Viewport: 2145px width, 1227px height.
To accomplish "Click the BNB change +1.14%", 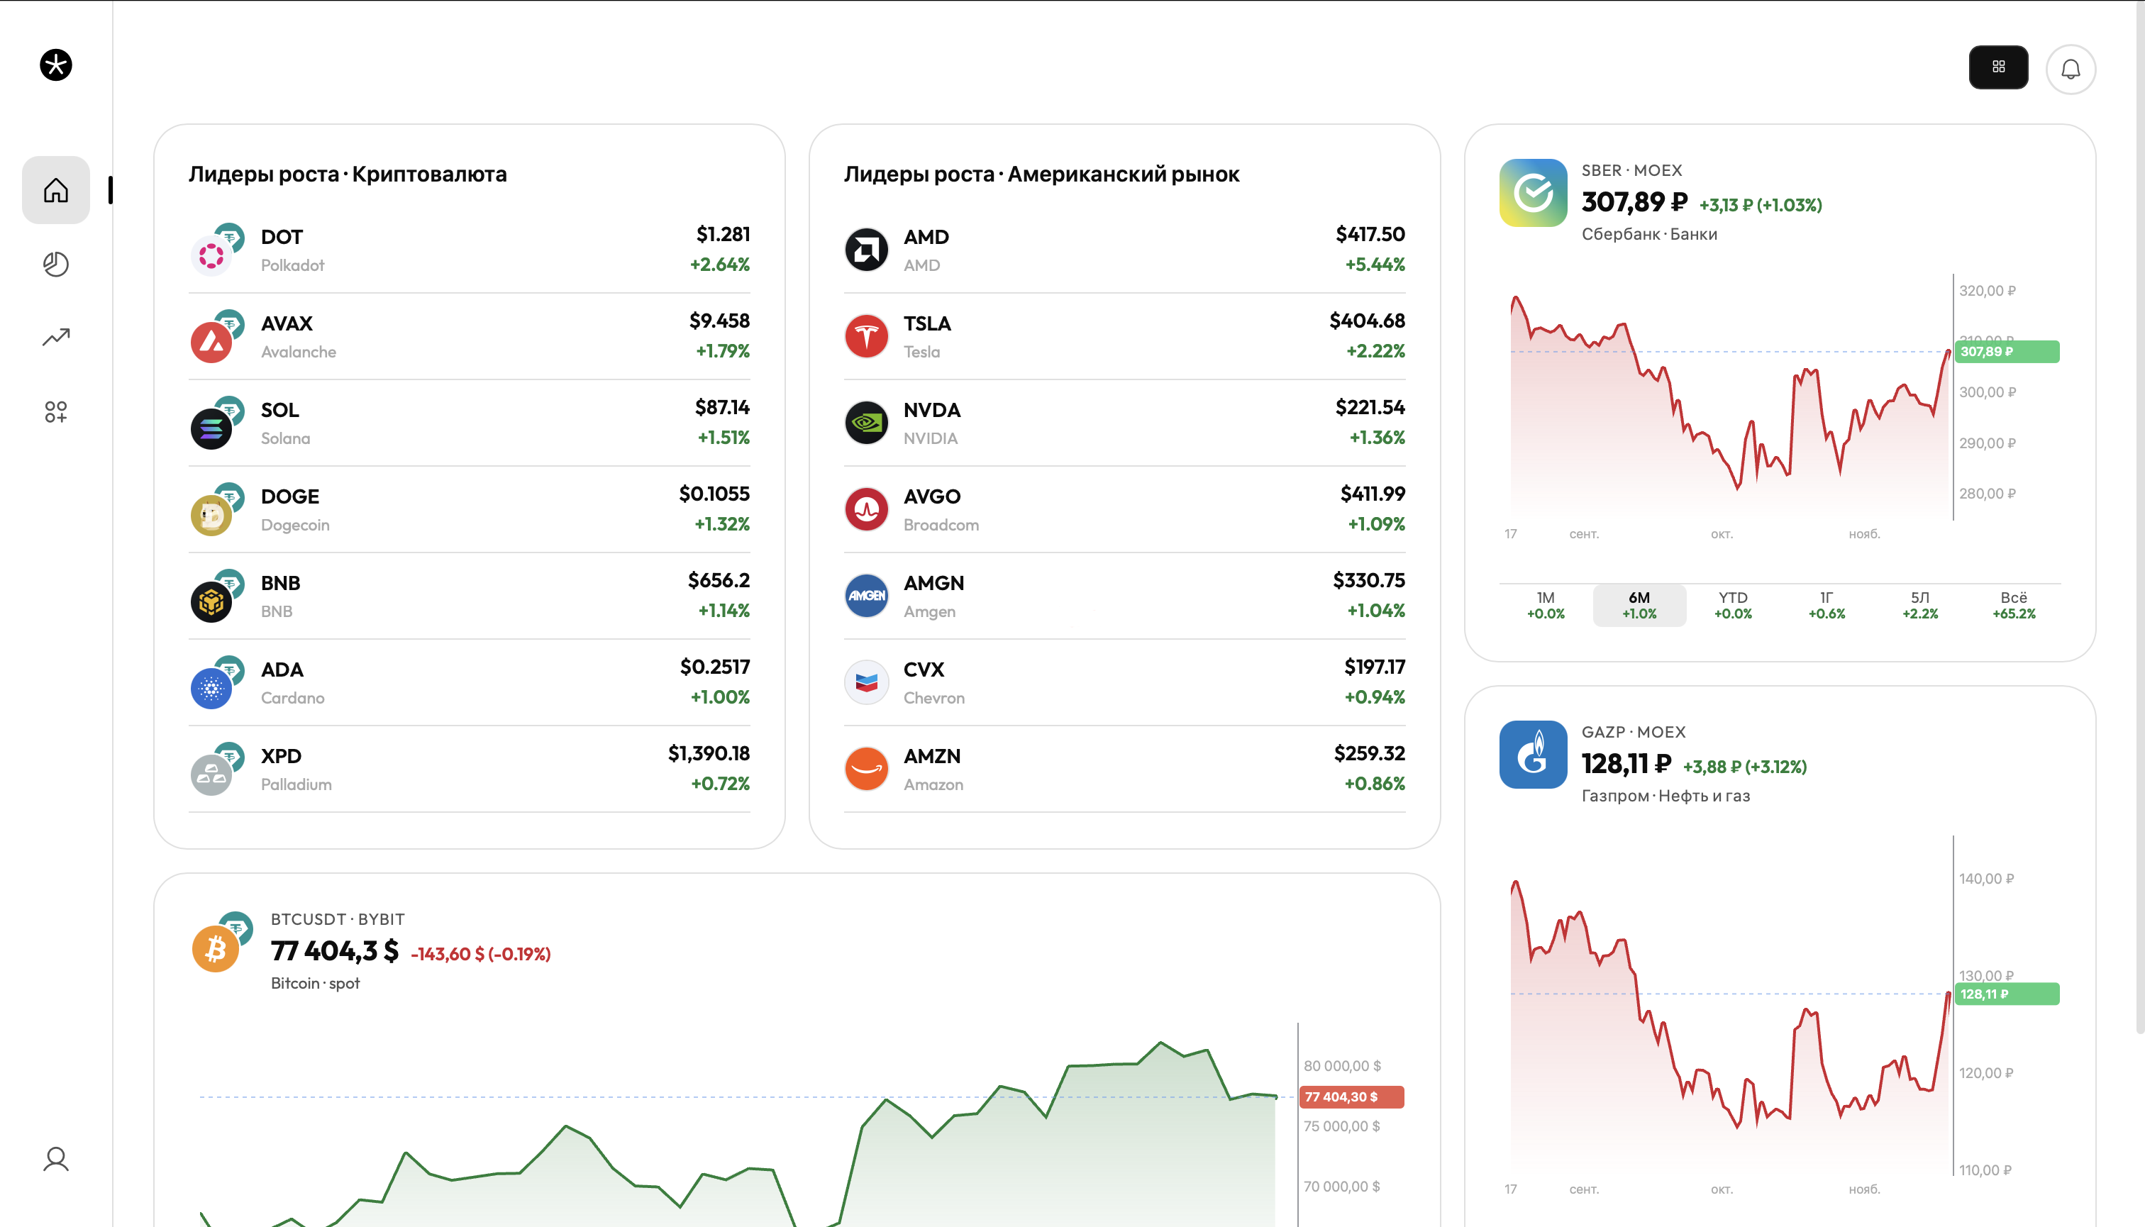I will tap(724, 610).
